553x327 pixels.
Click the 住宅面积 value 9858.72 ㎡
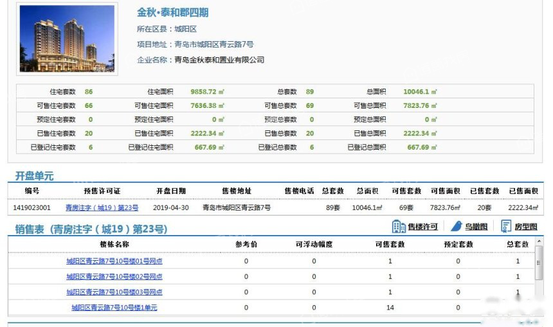[x=207, y=92]
